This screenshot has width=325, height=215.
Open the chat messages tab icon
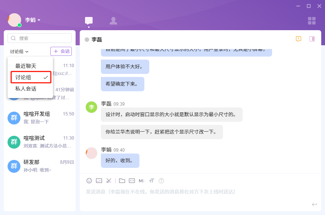pyautogui.click(x=89, y=21)
